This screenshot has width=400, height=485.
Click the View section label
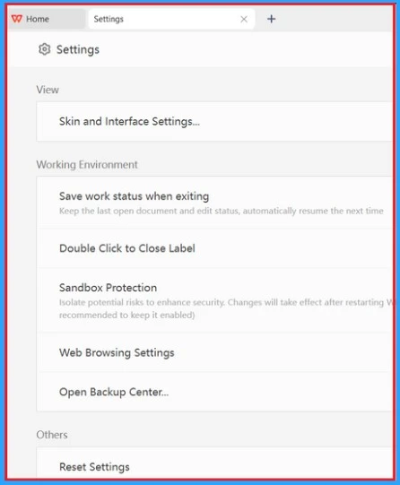click(x=48, y=90)
